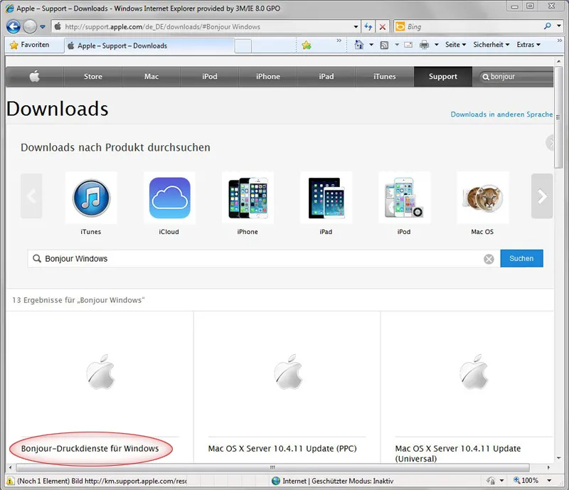This screenshot has height=490, width=569.
Task: Open the search provider dropdown arrow
Action: [559, 26]
